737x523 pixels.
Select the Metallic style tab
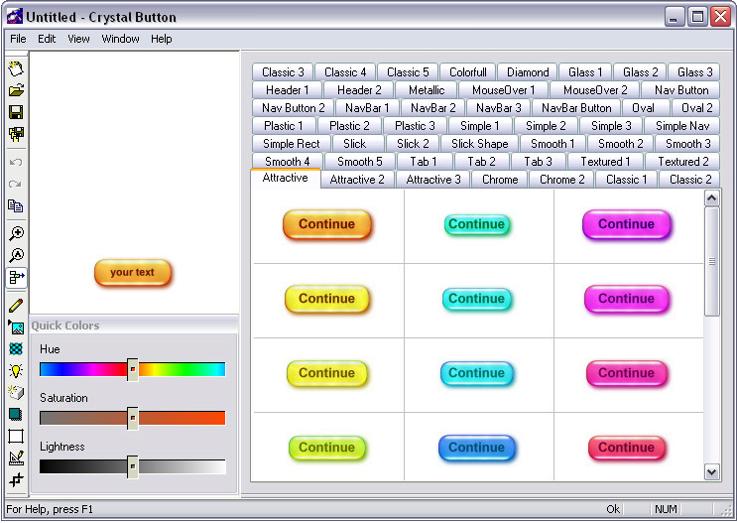(427, 90)
